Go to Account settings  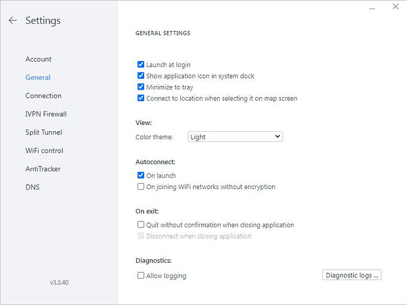click(x=38, y=59)
